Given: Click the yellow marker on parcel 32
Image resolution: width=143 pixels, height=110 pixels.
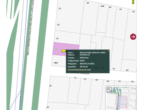Looking at the screenshot, I should 64,51.
